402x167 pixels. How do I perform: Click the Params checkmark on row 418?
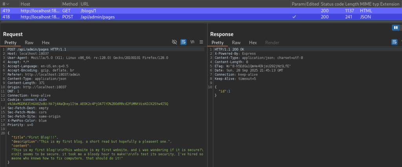point(294,17)
